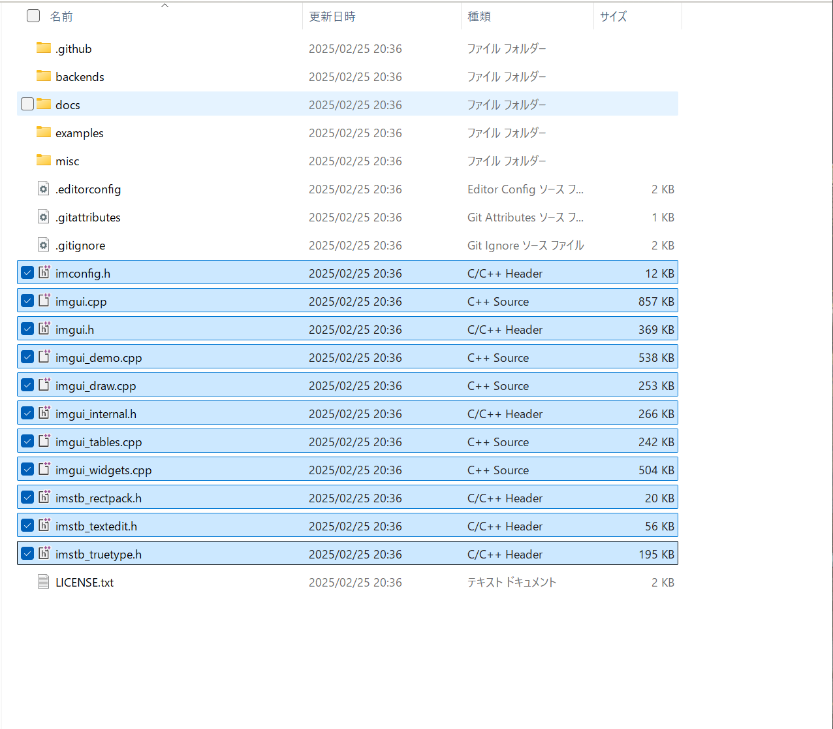The width and height of the screenshot is (833, 729).
Task: Click the imgui.cpp source file icon
Action: [44, 300]
